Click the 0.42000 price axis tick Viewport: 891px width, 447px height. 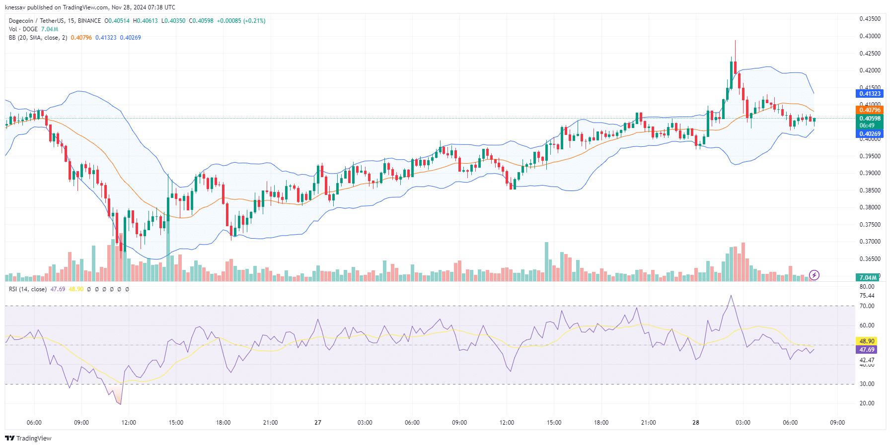tap(870, 70)
